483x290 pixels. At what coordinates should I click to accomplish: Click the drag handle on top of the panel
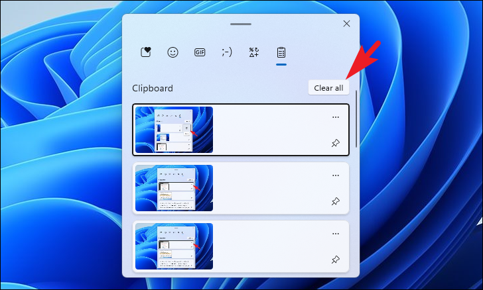point(241,24)
